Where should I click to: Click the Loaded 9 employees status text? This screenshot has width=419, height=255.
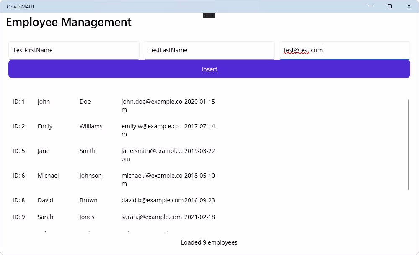click(x=209, y=242)
